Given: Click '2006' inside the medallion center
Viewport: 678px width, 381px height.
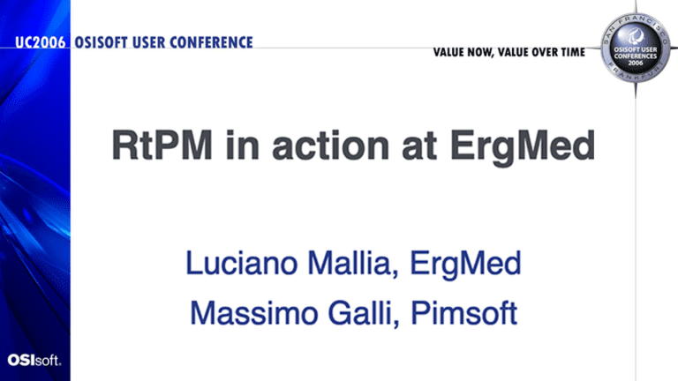Looking at the screenshot, I should click(636, 63).
